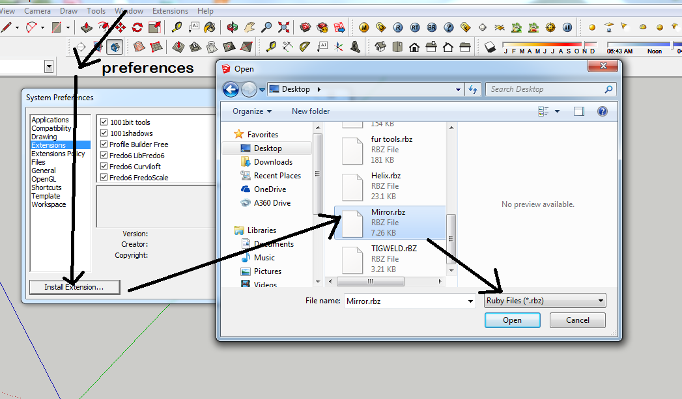Expand the Rectangle shape tool dropdown
The image size is (682, 399).
point(68,28)
